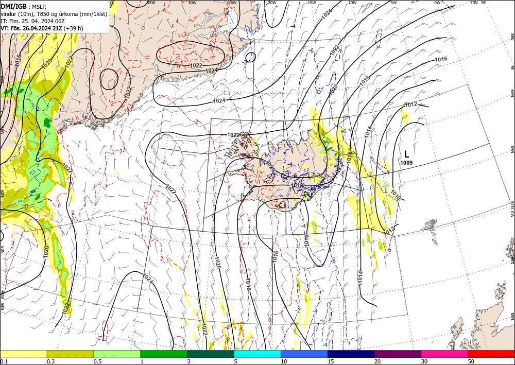Click the '25W' longitude label
The height and width of the screenshot is (365, 515).
click(x=232, y=3)
